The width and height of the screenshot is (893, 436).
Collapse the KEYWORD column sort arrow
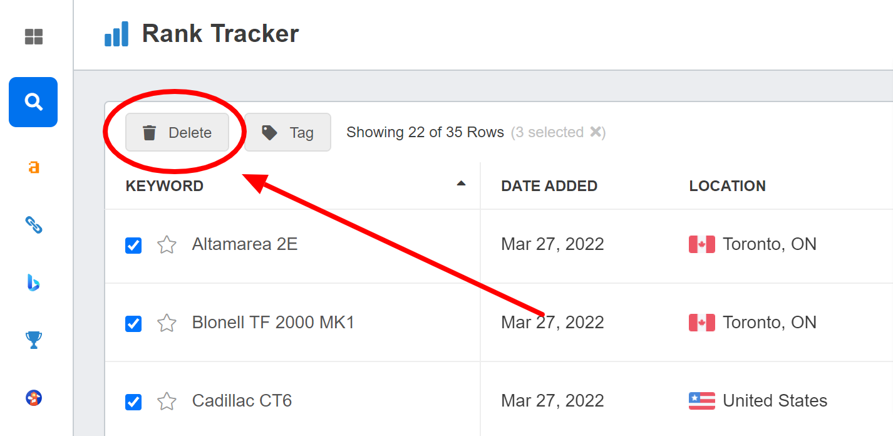pyautogui.click(x=462, y=185)
